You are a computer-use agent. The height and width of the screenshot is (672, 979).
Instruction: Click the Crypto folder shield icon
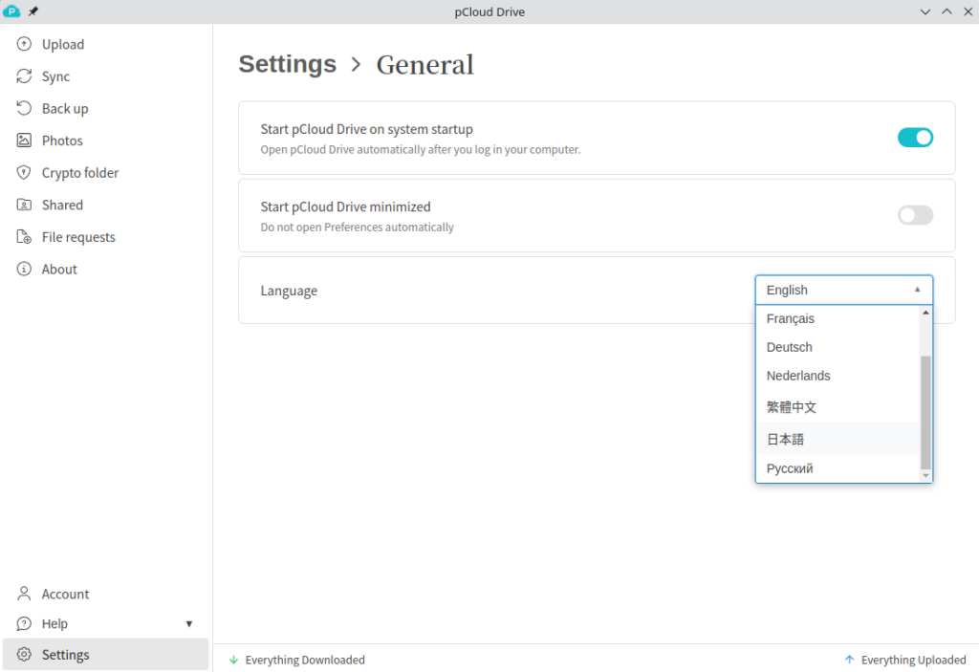click(x=24, y=173)
